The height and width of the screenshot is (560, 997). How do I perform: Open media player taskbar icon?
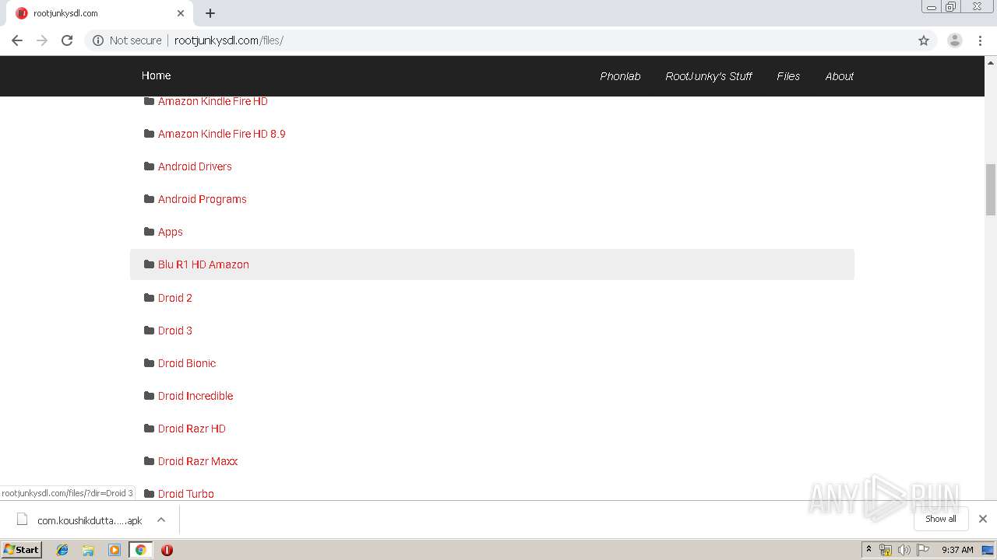[114, 550]
